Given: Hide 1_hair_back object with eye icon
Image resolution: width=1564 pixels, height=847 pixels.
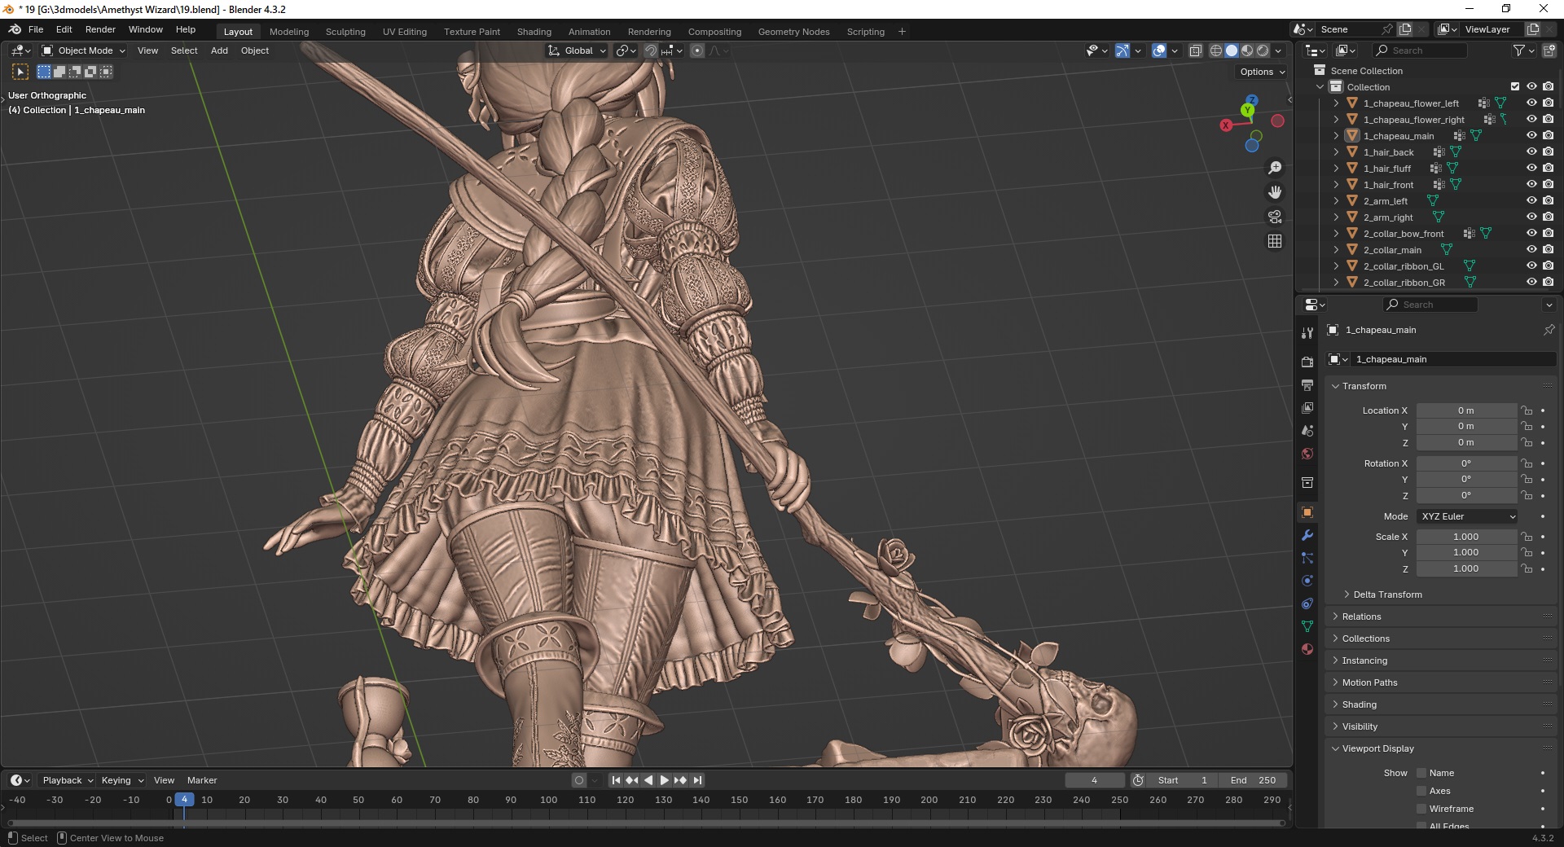Looking at the screenshot, I should pyautogui.click(x=1531, y=152).
